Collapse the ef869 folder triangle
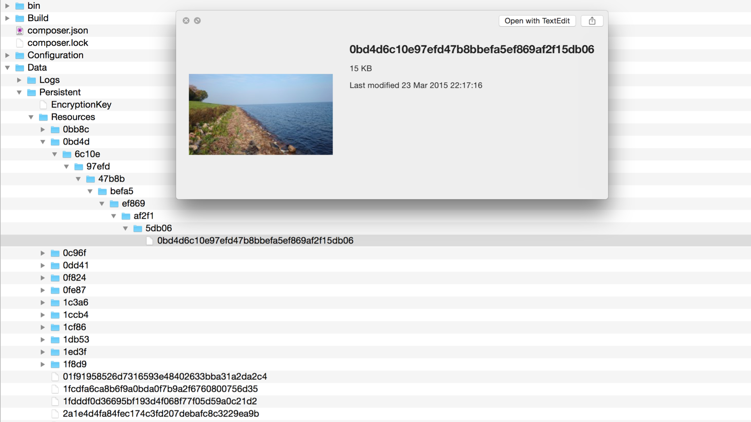This screenshot has width=751, height=422. point(102,204)
